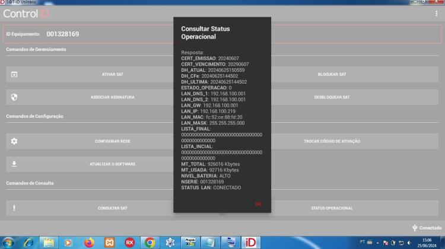This screenshot has width=445, height=249.
Task: Click the PT language indicator
Action: click(362, 242)
